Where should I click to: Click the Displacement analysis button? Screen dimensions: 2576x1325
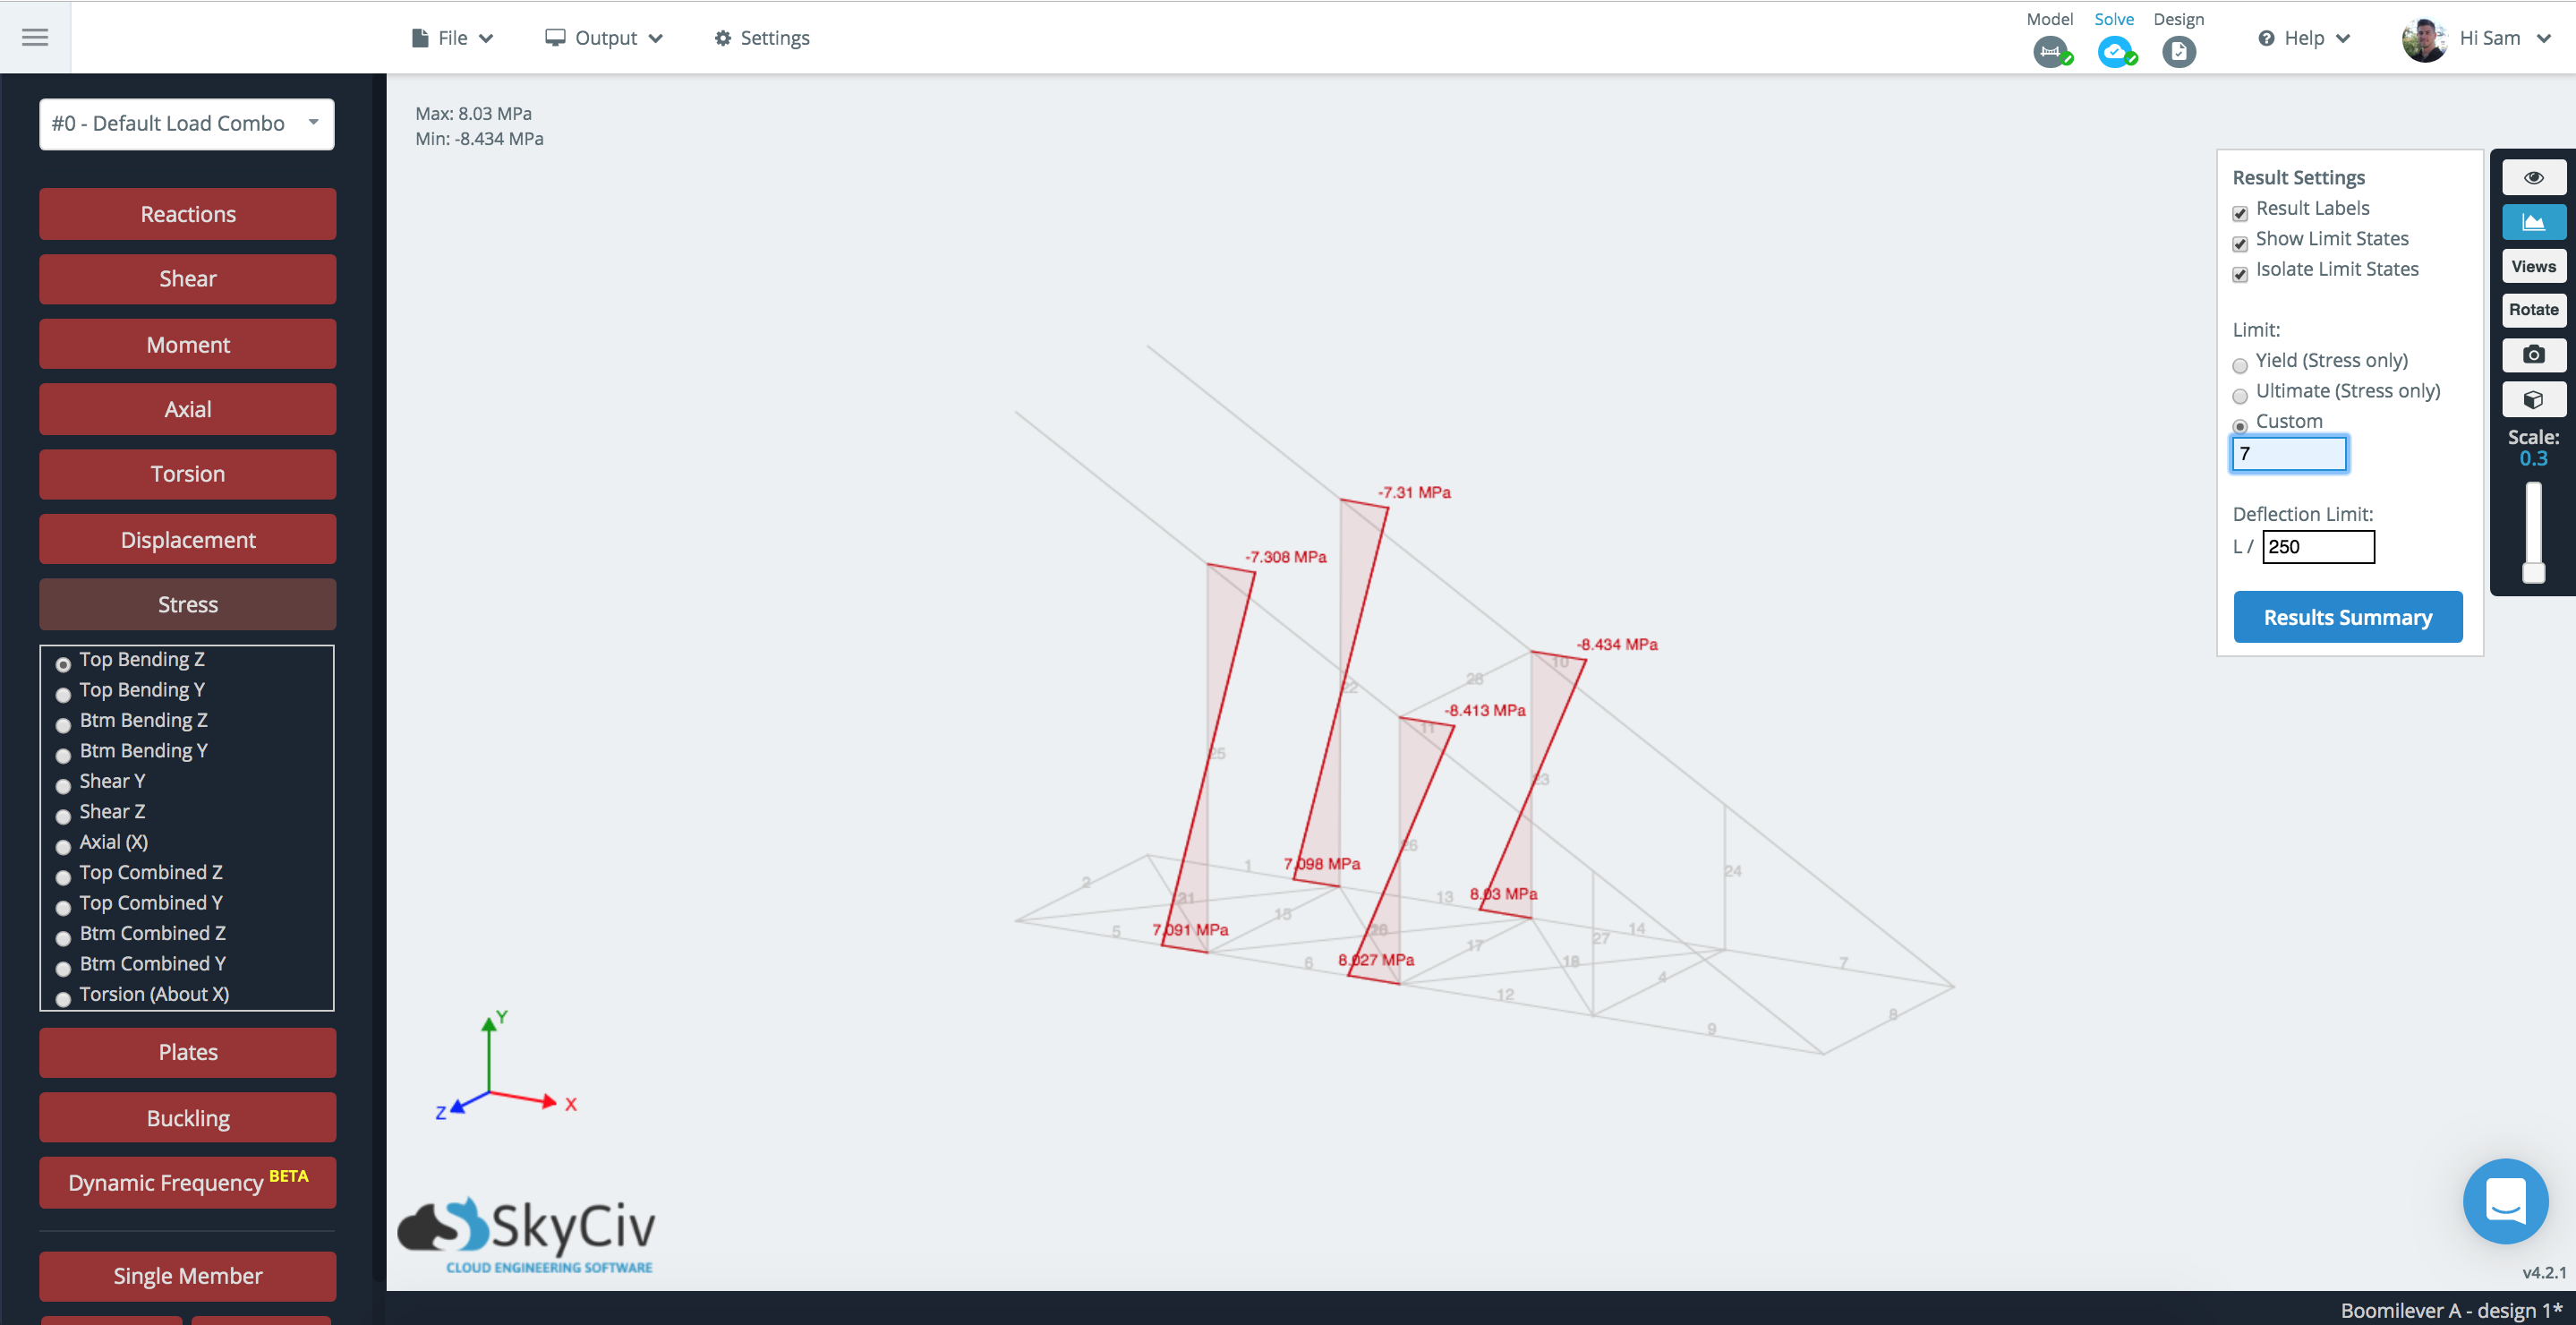pyautogui.click(x=187, y=537)
